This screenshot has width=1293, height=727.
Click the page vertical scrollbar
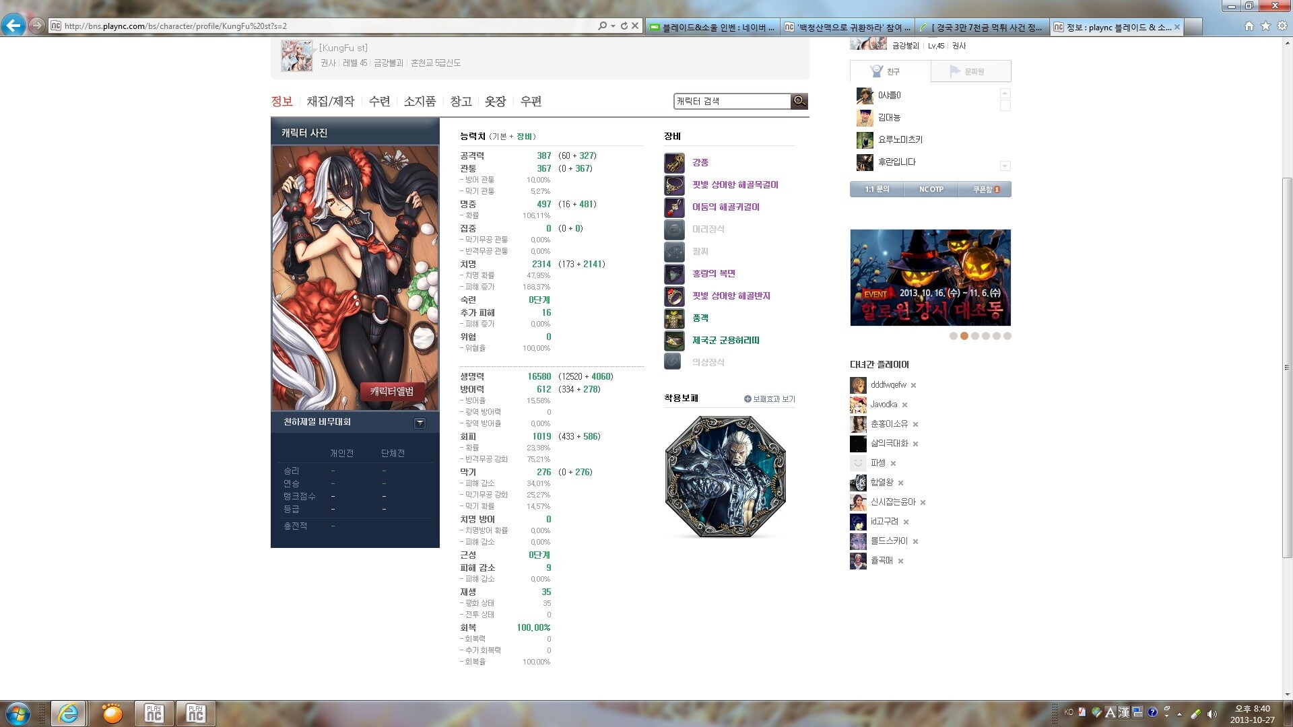1287,368
